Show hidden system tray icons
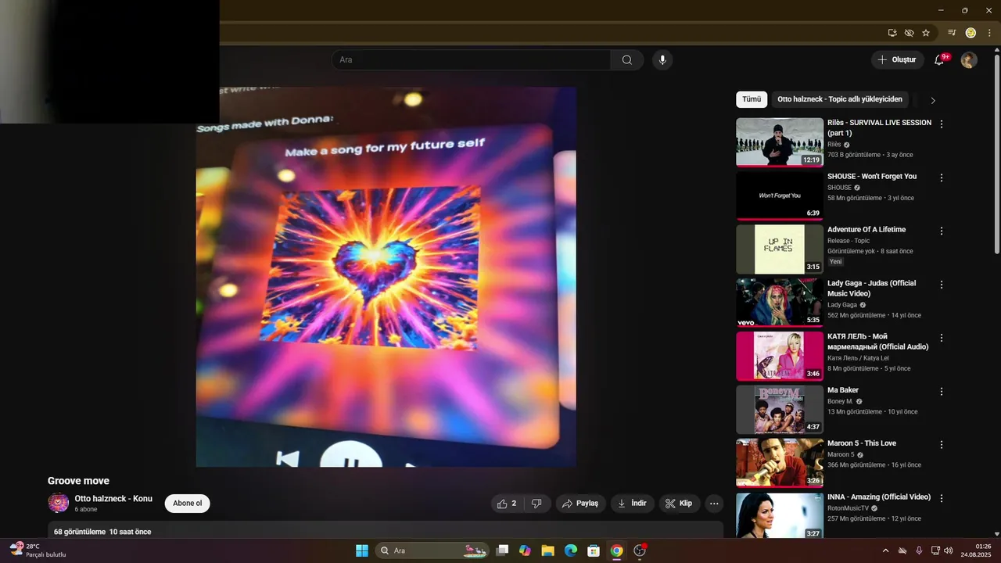 [885, 550]
